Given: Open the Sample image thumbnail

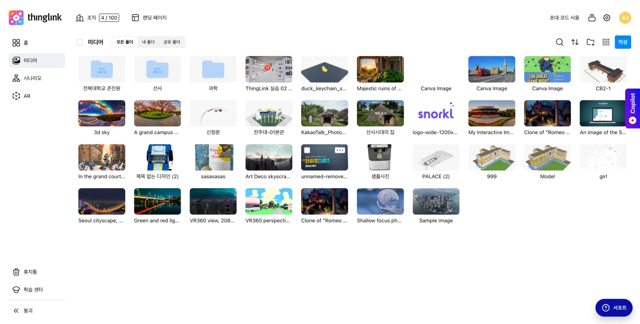Looking at the screenshot, I should [x=436, y=201].
